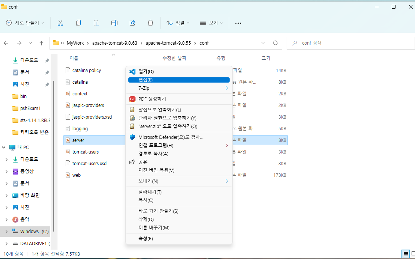Click the Delete trash icon in toolbar
This screenshot has width=415, height=259.
150,23
